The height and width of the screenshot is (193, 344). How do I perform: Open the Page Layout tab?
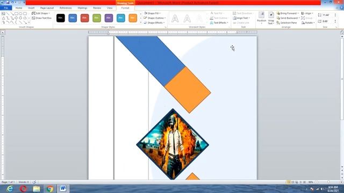(47, 8)
